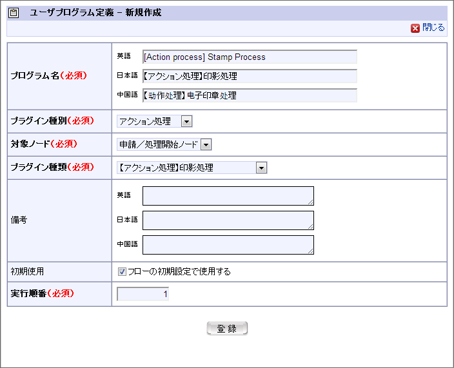Open the プラグイン種類 dropdown list
The height and width of the screenshot is (368, 454).
point(192,168)
